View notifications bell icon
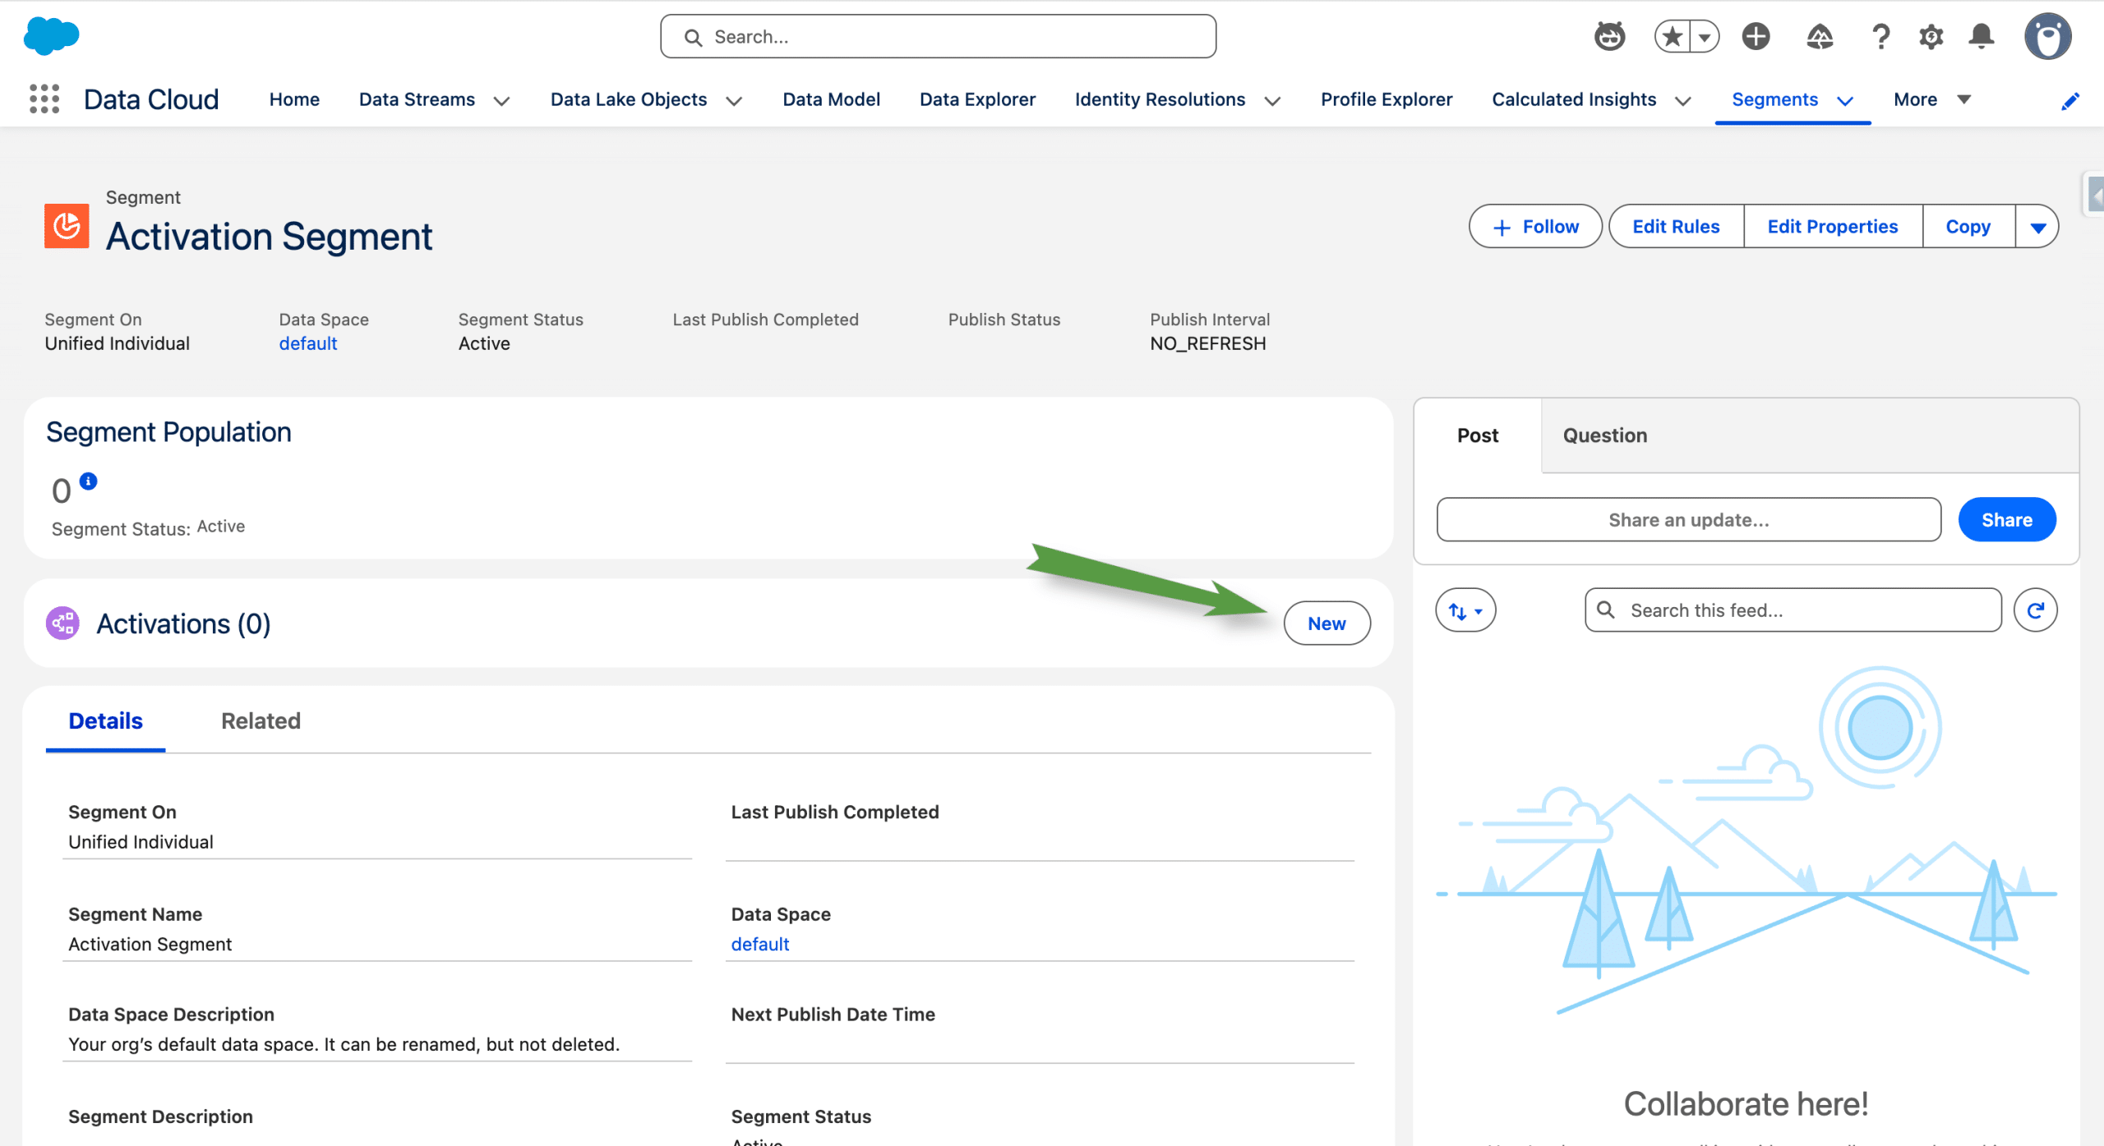This screenshot has width=2104, height=1146. tap(1982, 36)
